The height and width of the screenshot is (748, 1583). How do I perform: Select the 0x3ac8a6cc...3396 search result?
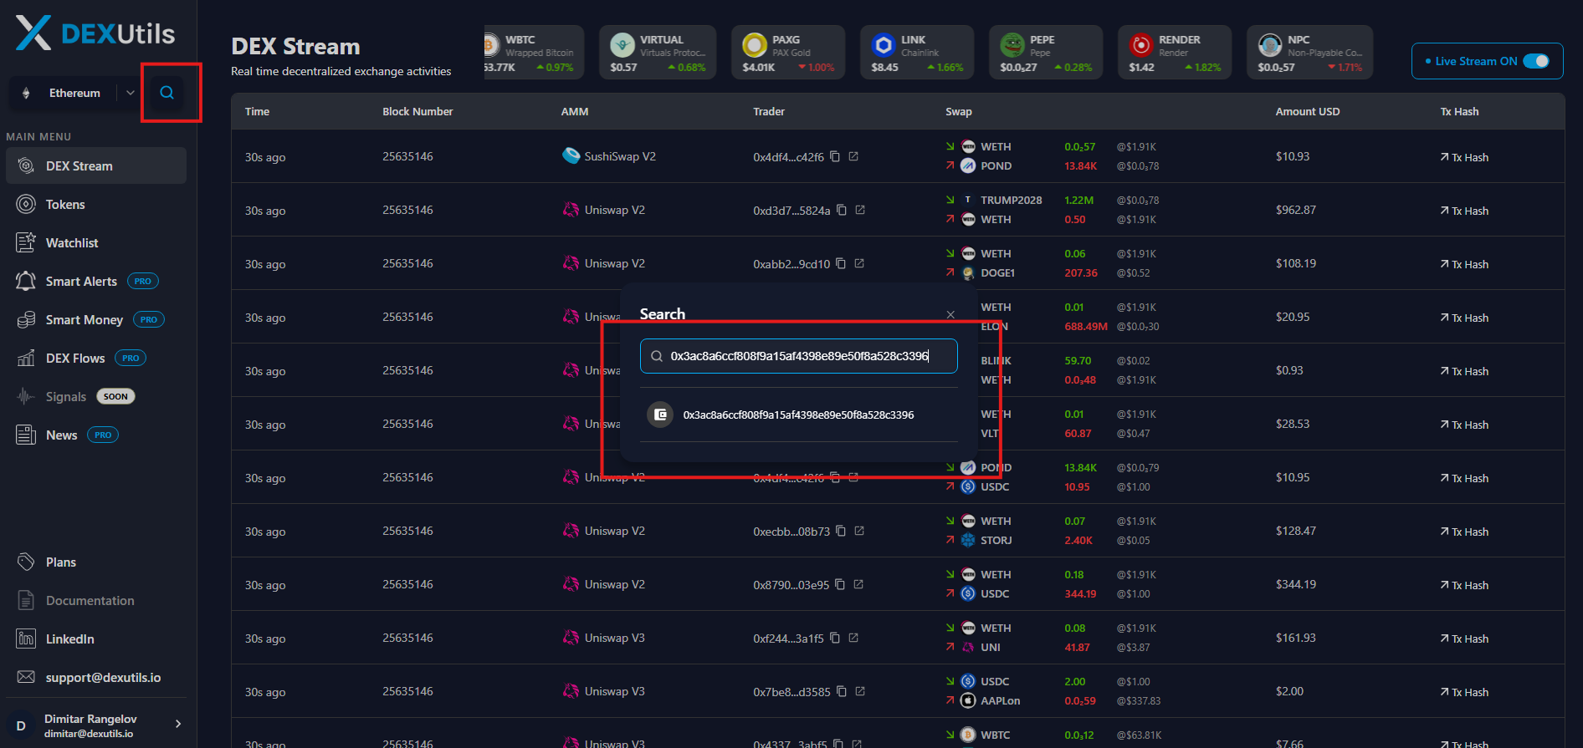[799, 415]
